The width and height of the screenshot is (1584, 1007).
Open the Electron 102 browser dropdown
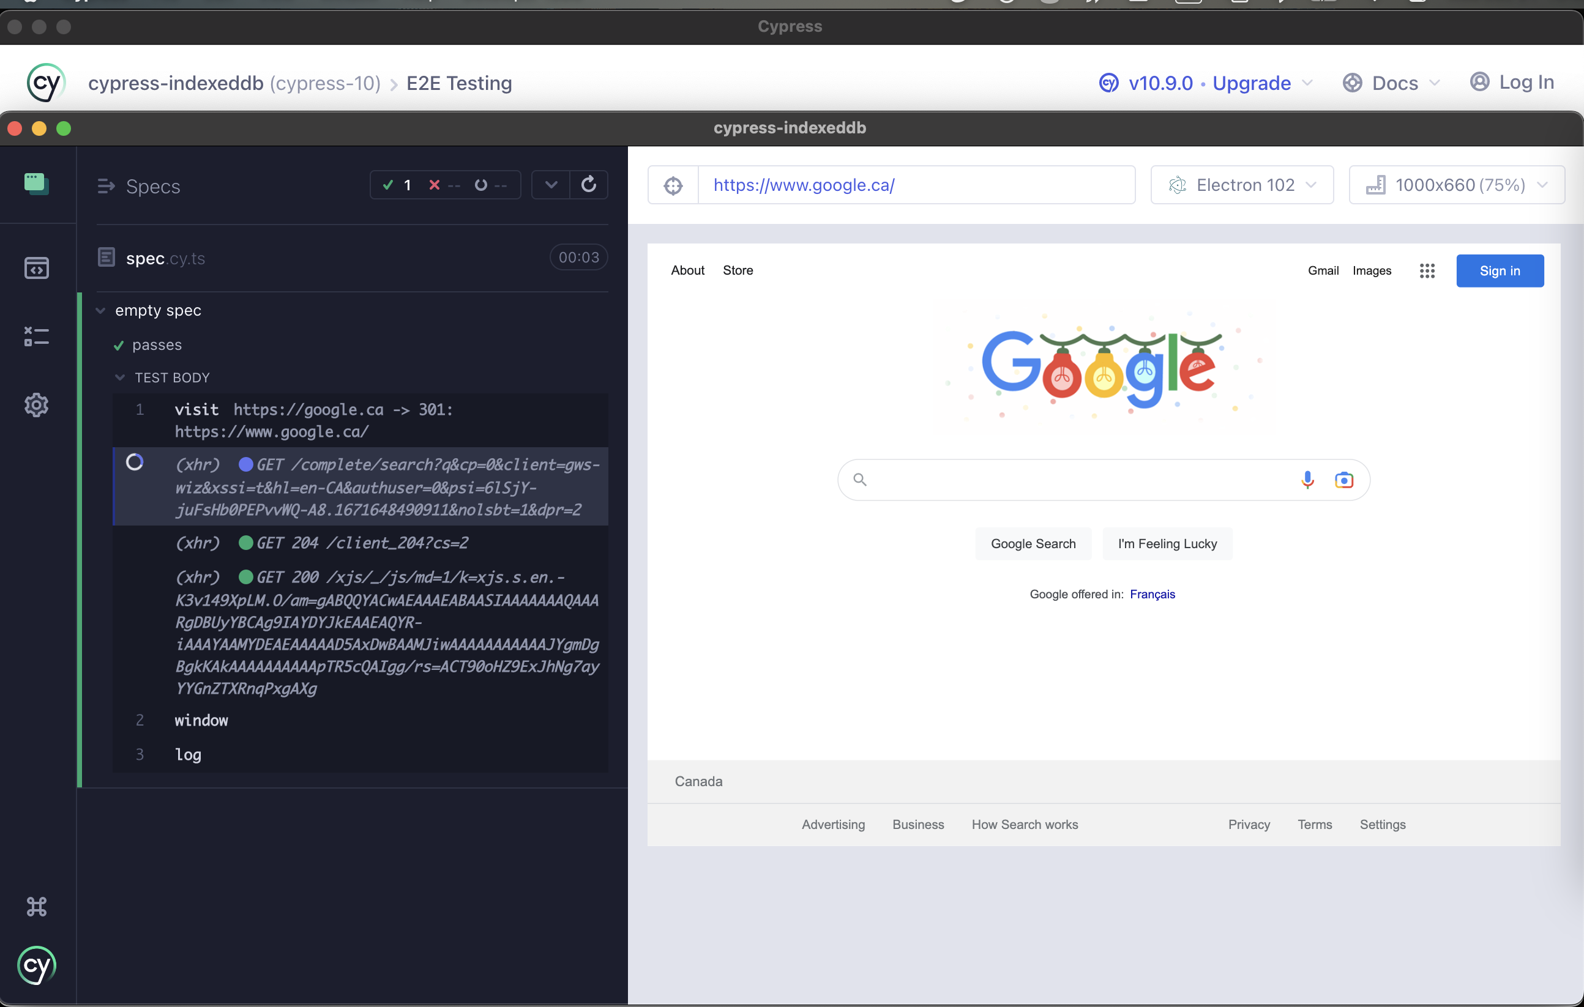1241,185
